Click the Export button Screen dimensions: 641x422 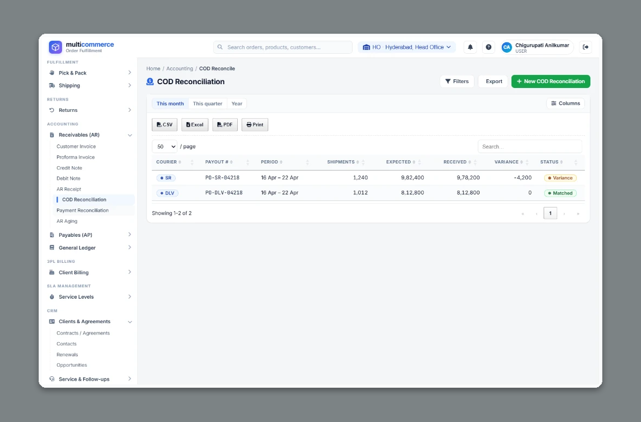(494, 81)
